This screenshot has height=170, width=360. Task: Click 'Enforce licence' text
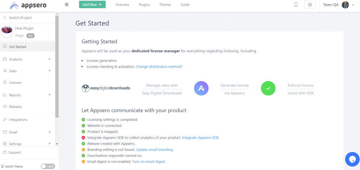(301, 85)
